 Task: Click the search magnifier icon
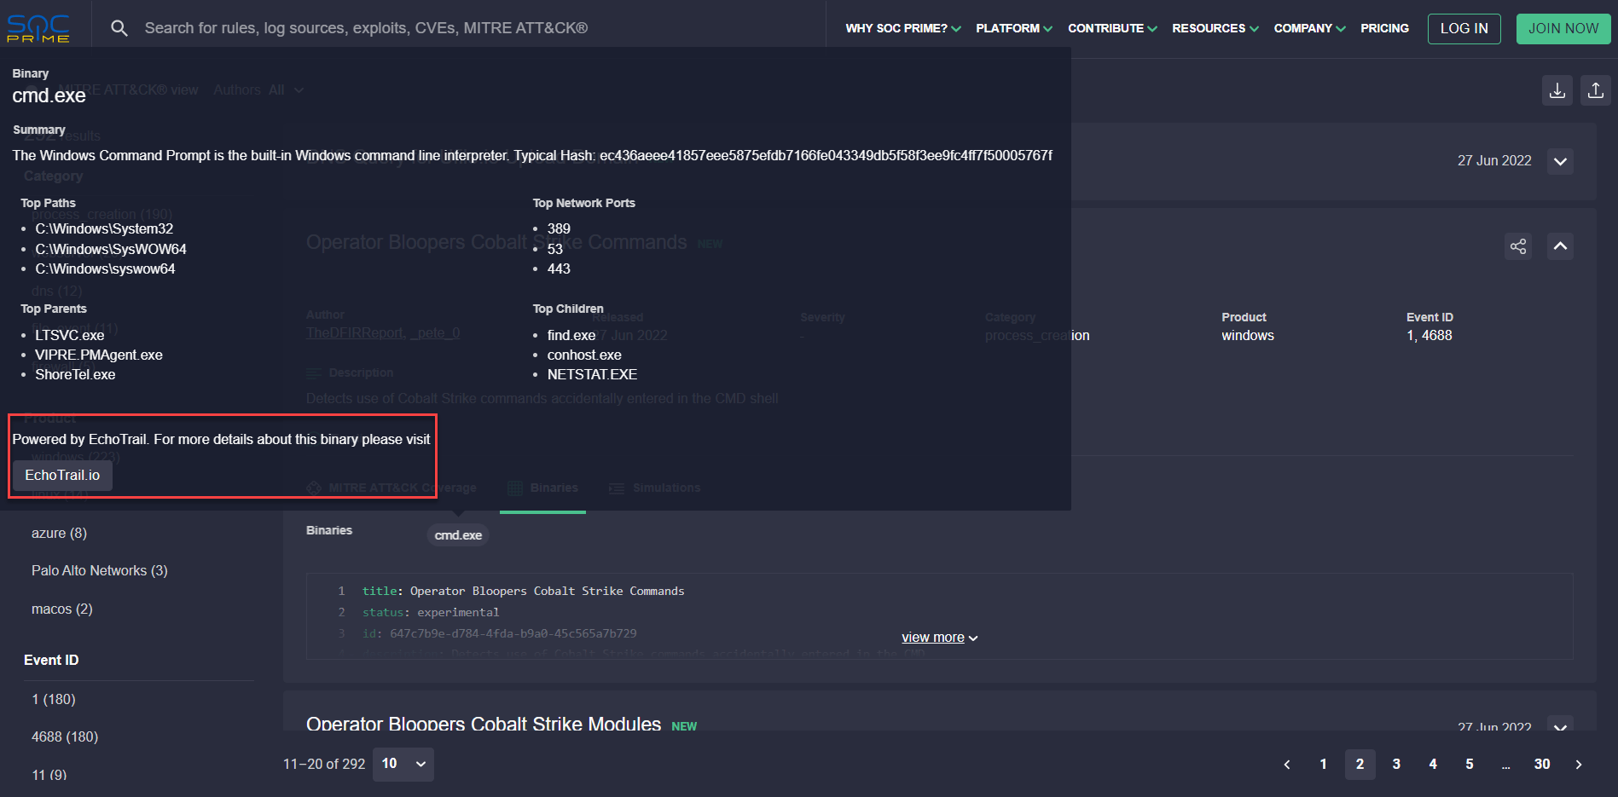click(119, 28)
